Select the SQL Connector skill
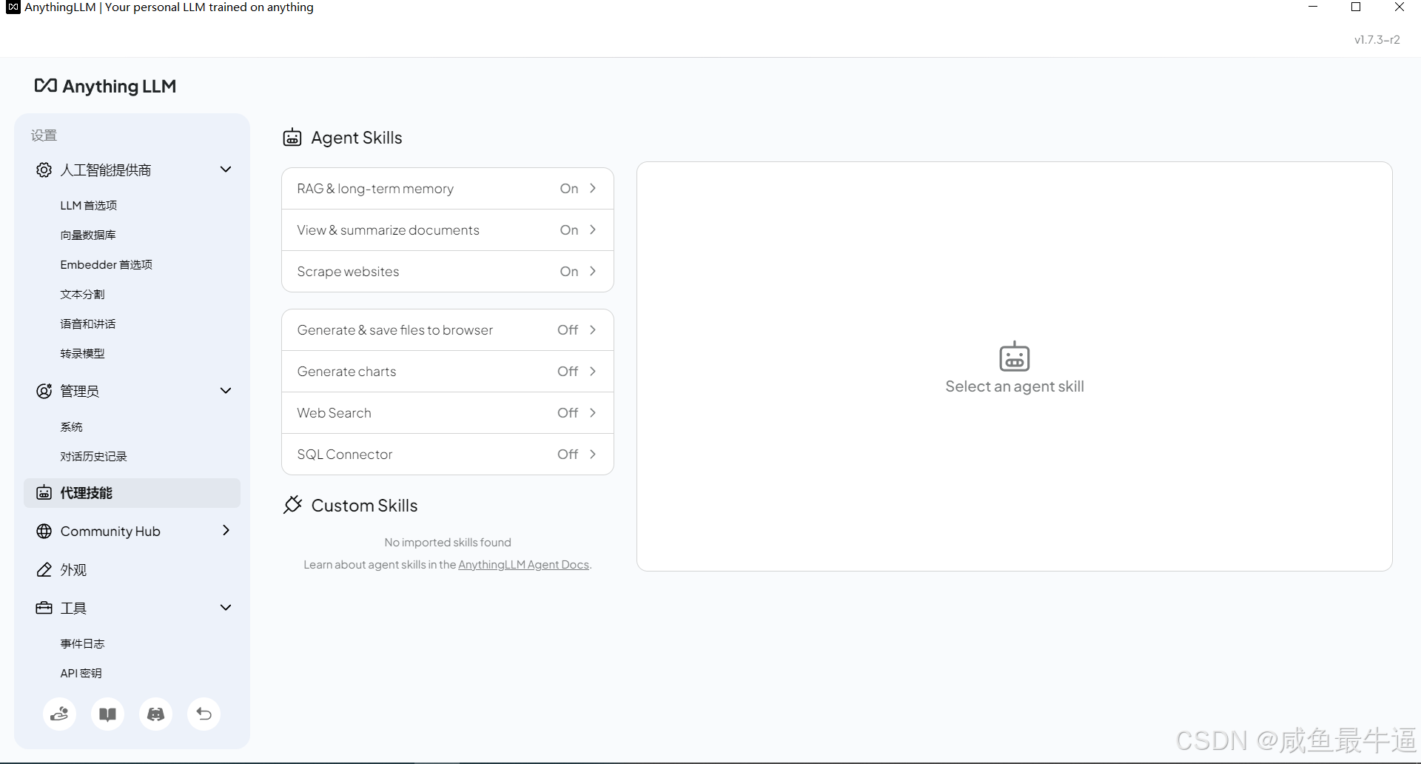This screenshot has width=1421, height=764. coord(448,455)
